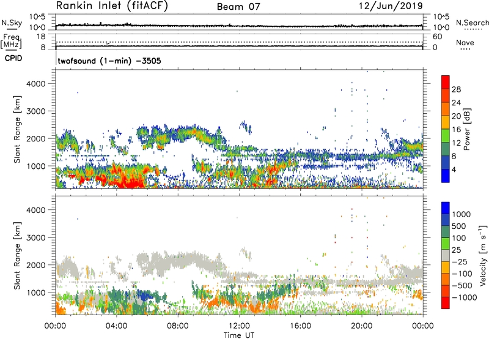Click the dotted line sample under N.Search
This screenshot has width=489, height=339.
coord(473,29)
